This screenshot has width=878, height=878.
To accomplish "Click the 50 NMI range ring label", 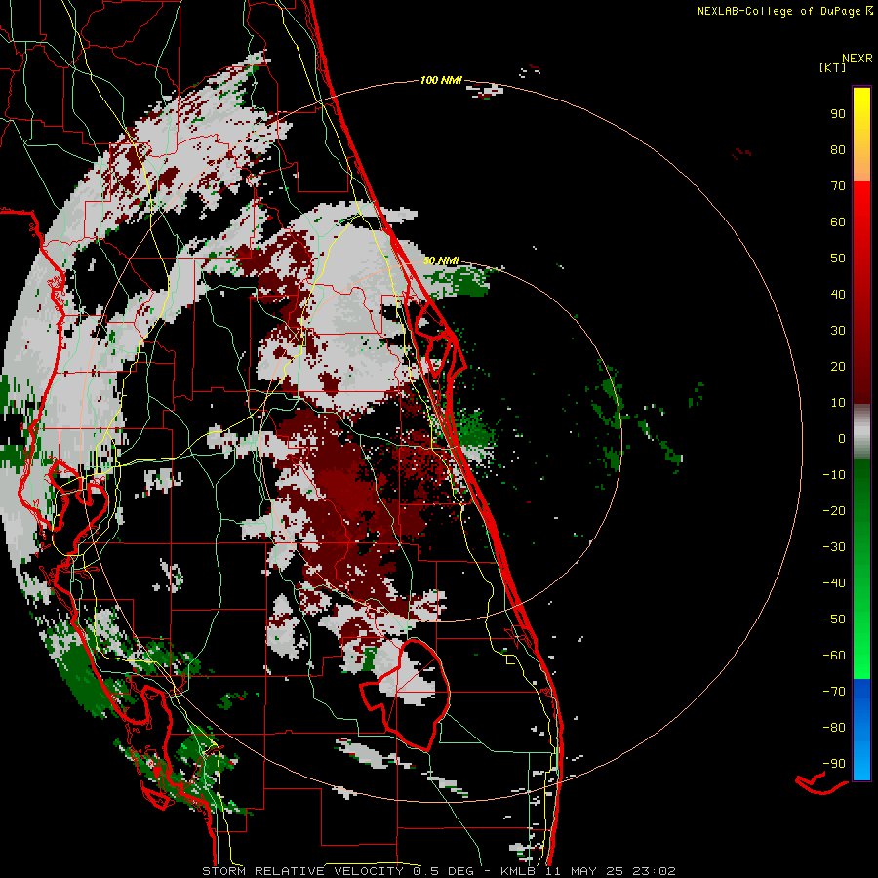I will point(441,260).
